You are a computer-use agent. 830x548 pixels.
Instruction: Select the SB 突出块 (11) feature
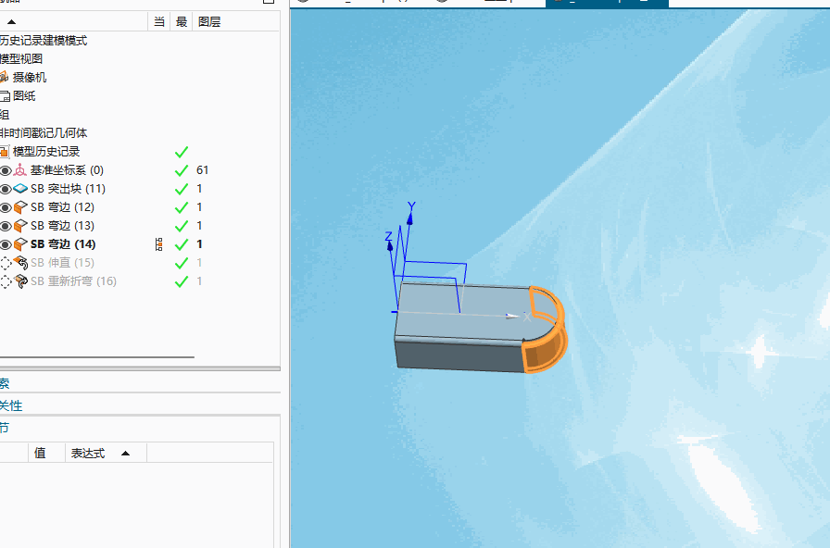click(68, 189)
